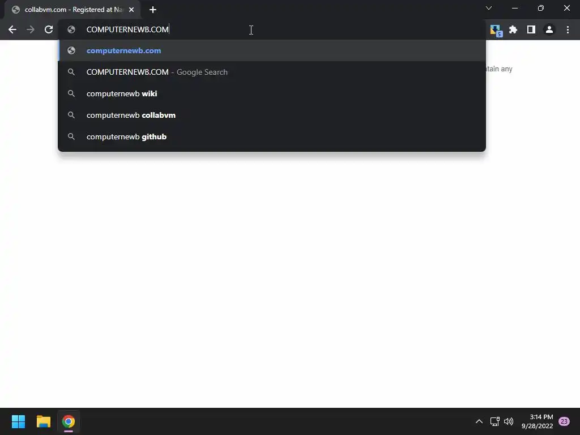This screenshot has height=435, width=580.
Task: Go back with the browser back arrow
Action: (x=12, y=29)
